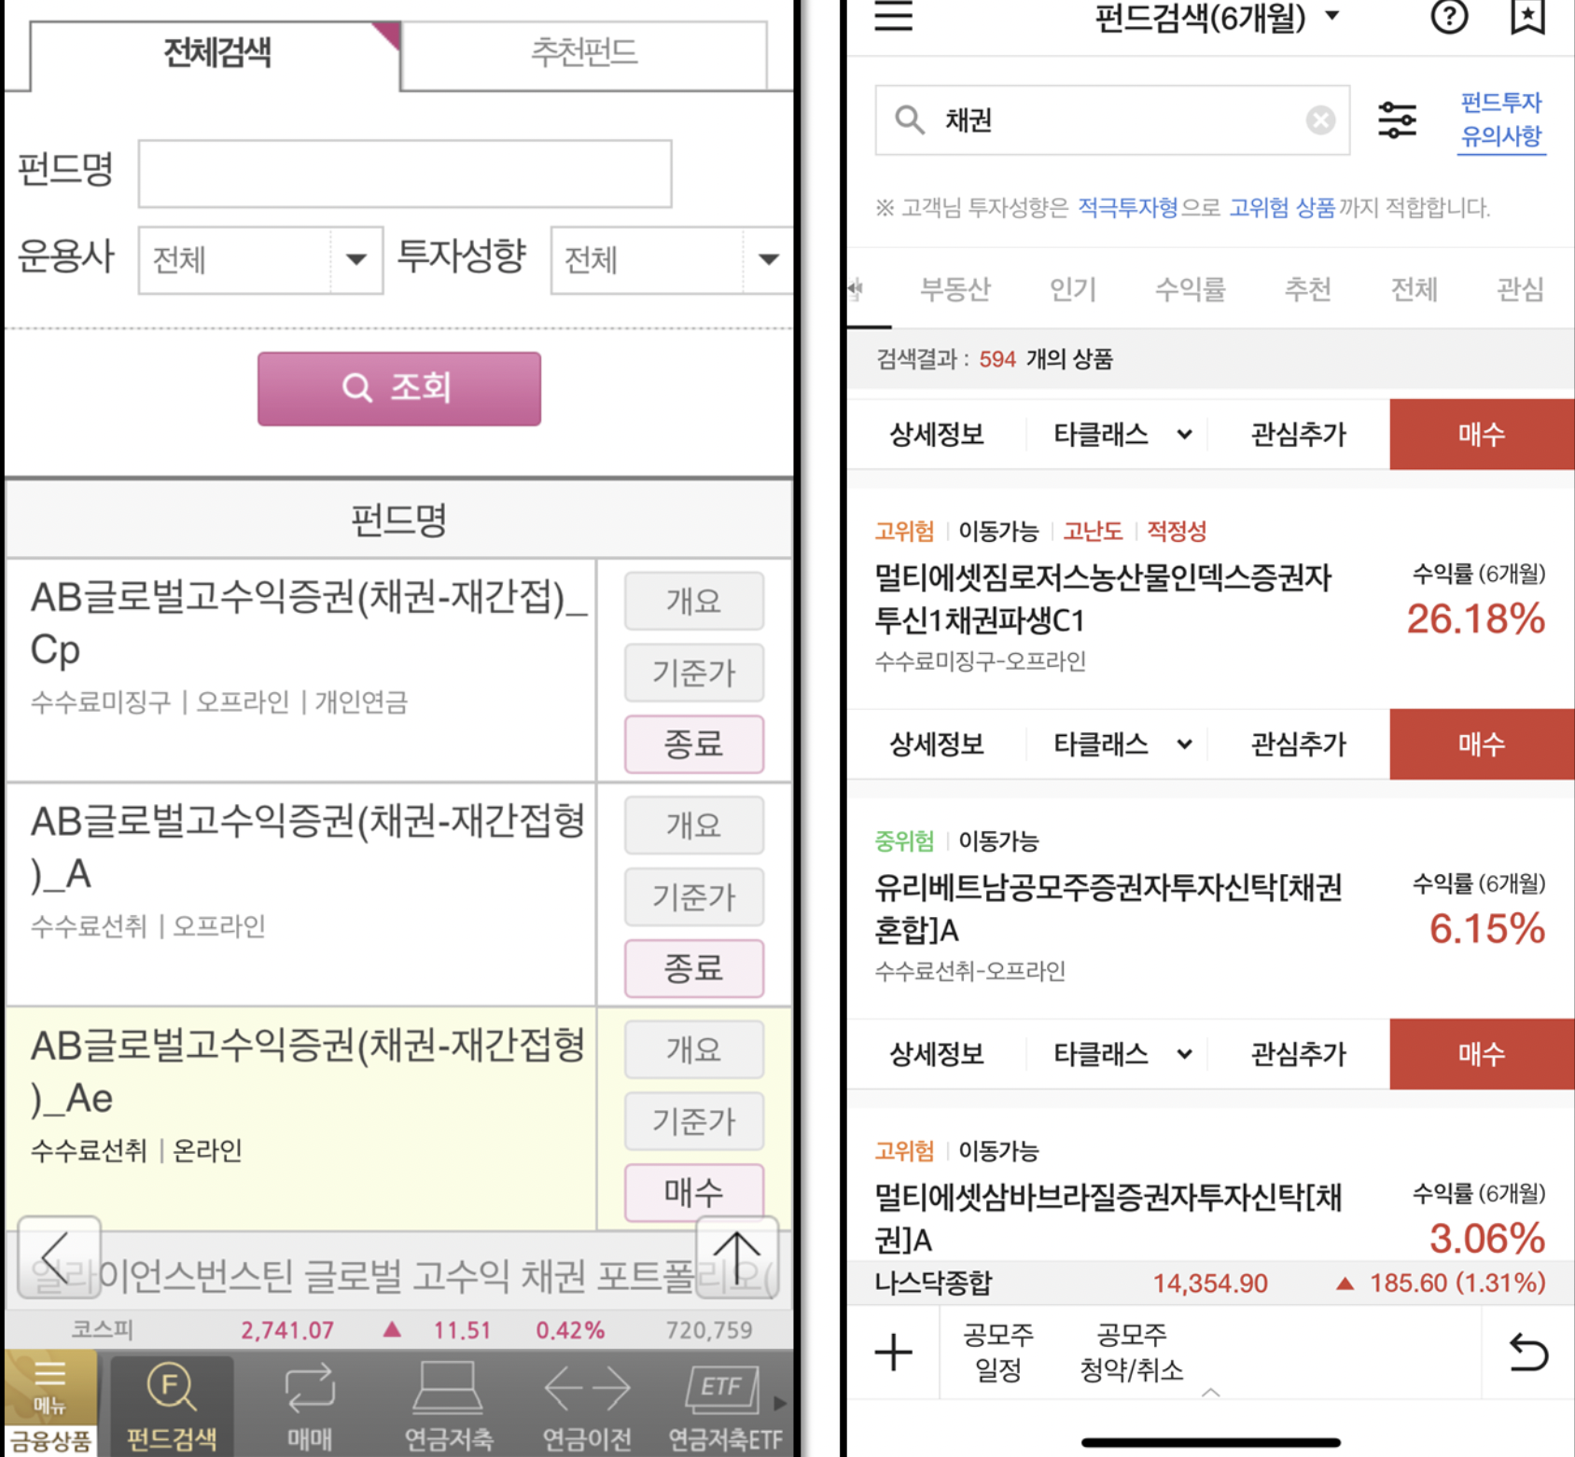This screenshot has height=1457, width=1575.
Task: Open the hamburger menu
Action: (x=892, y=19)
